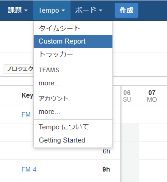This screenshot has height=182, width=167.
Task: Click the プロジェク filter button
Action: 19,69
